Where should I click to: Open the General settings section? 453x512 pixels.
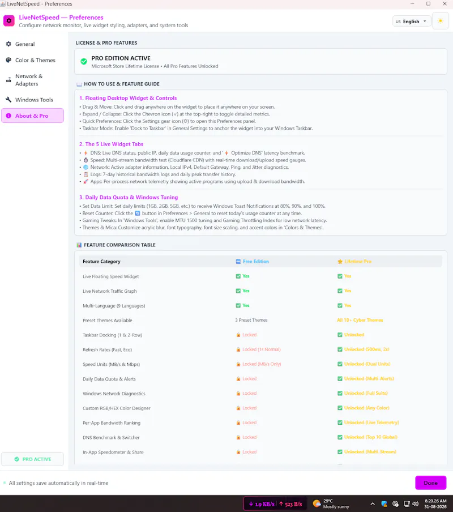click(x=32, y=44)
